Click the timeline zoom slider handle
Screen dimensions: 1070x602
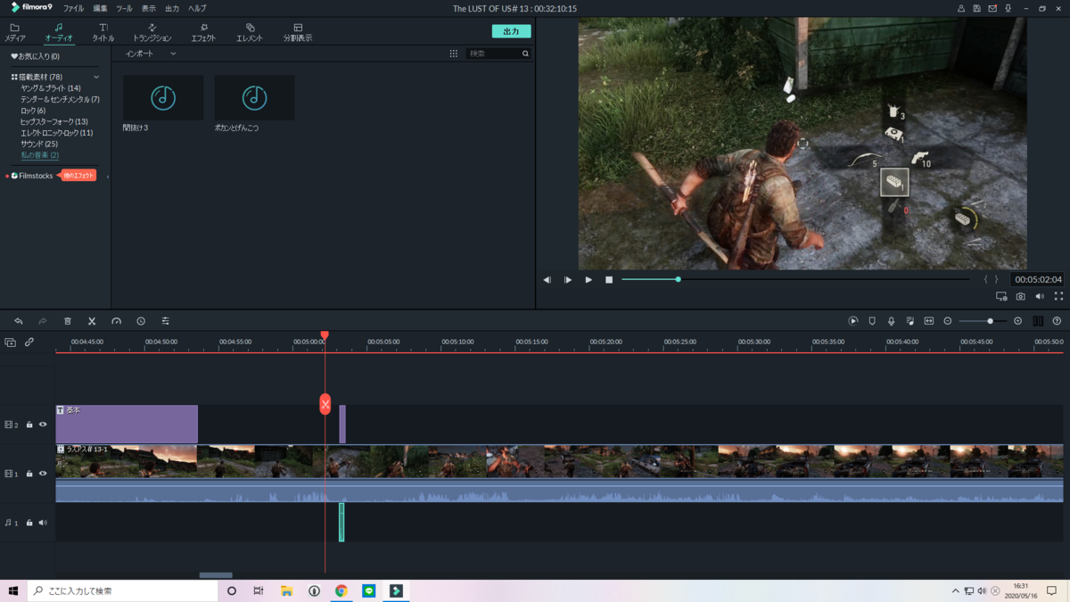click(990, 321)
